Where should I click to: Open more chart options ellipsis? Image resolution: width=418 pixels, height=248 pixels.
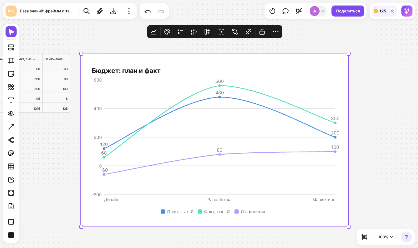click(x=276, y=32)
